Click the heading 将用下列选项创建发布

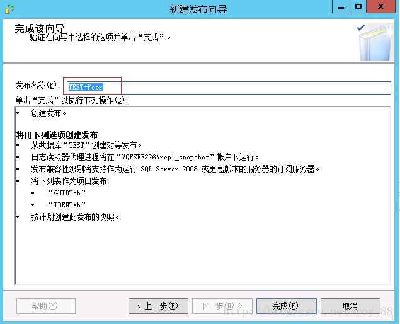(x=59, y=135)
